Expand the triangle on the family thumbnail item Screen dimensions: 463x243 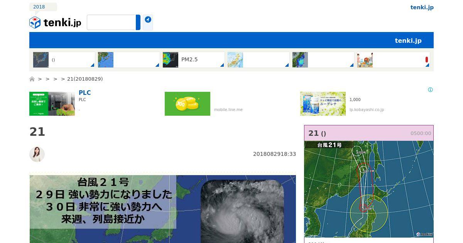coord(427,65)
